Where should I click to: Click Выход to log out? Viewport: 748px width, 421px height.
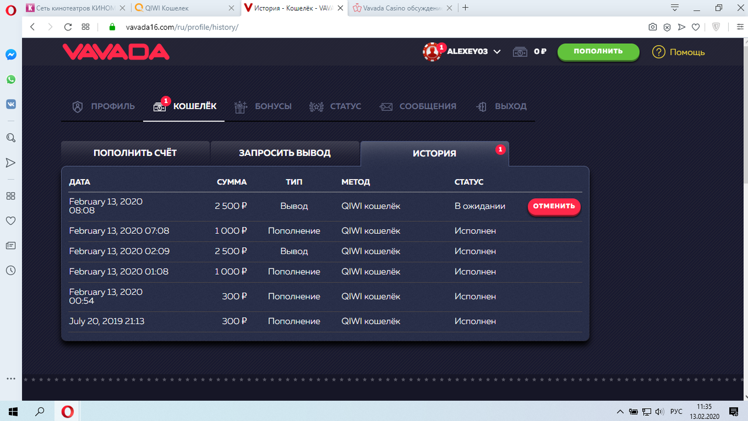[501, 106]
